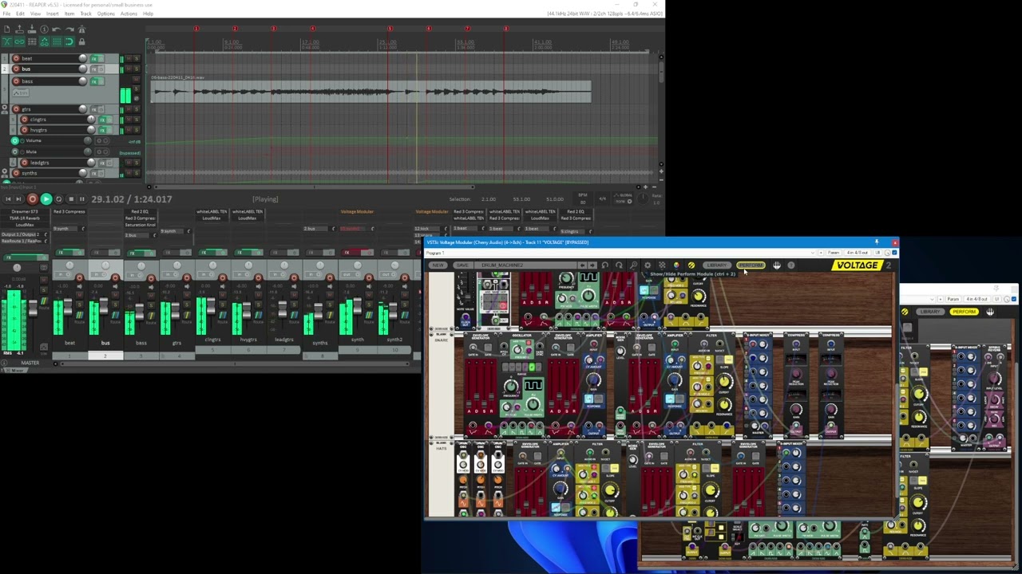
Task: Toggle ripple editing toolbar icon
Action: pos(32,41)
